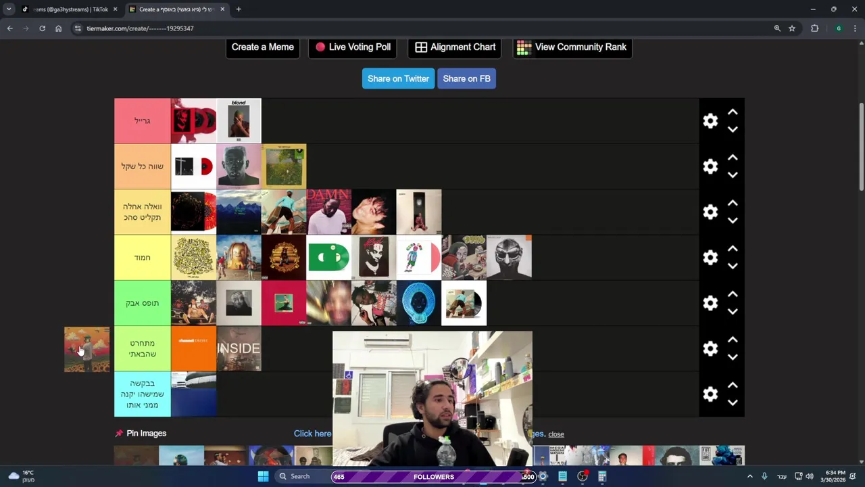View site information icon in address bar

tap(78, 28)
